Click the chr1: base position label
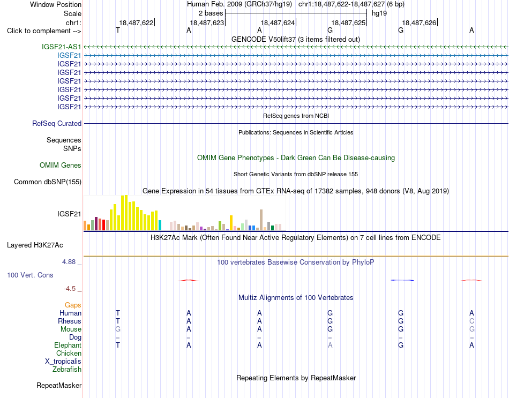Screen dimensions: 509x398 (73, 22)
